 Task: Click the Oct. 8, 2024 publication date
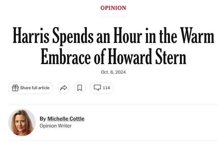click(x=113, y=72)
